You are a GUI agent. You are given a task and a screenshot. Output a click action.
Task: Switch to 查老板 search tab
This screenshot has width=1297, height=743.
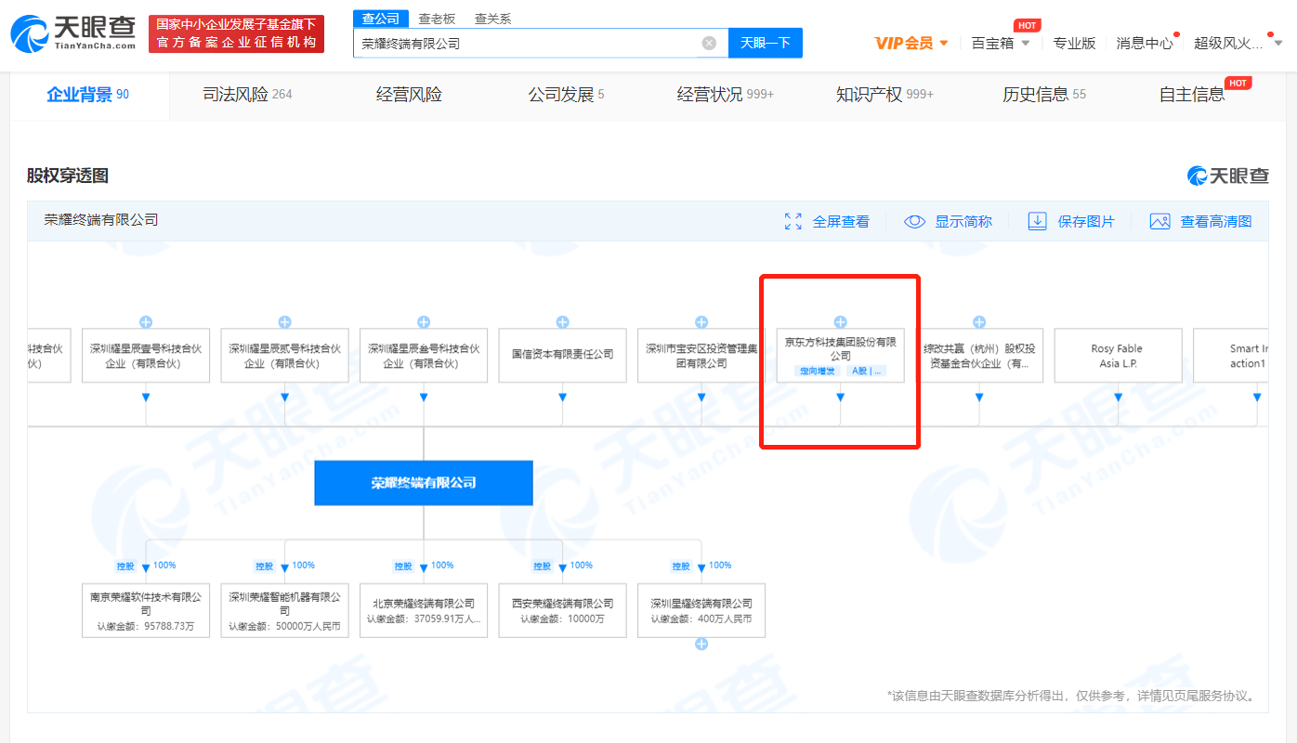[x=437, y=19]
